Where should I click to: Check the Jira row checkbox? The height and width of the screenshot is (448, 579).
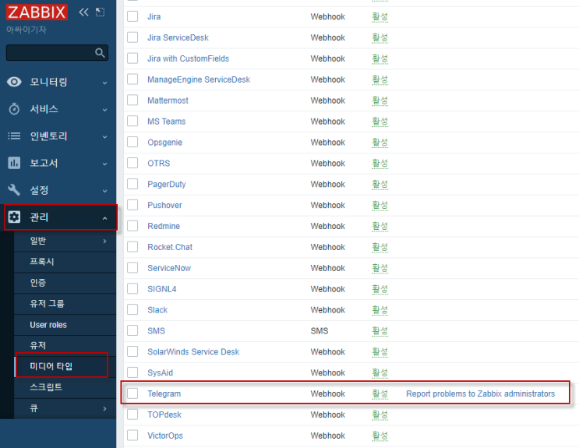[132, 16]
